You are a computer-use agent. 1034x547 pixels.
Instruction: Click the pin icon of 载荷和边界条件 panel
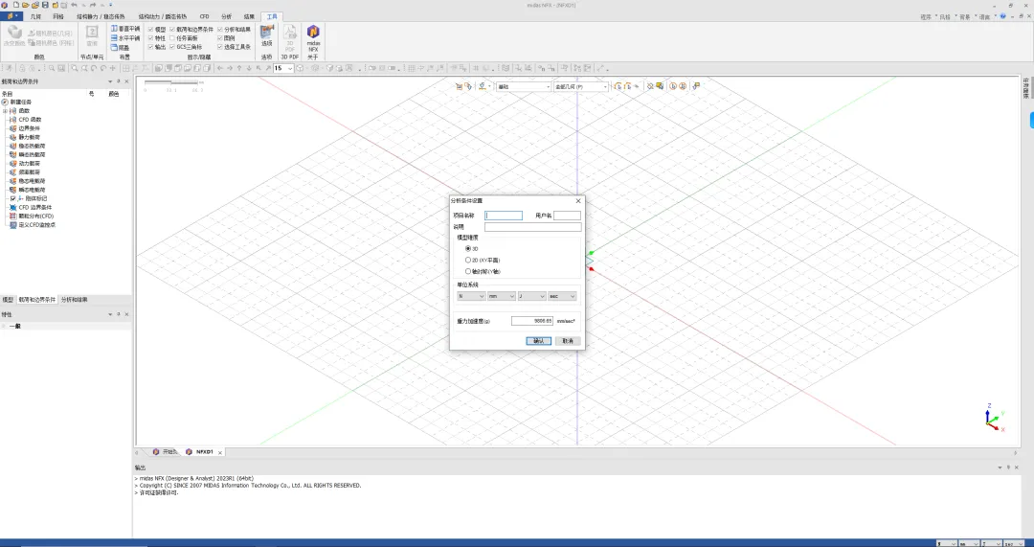[118, 81]
